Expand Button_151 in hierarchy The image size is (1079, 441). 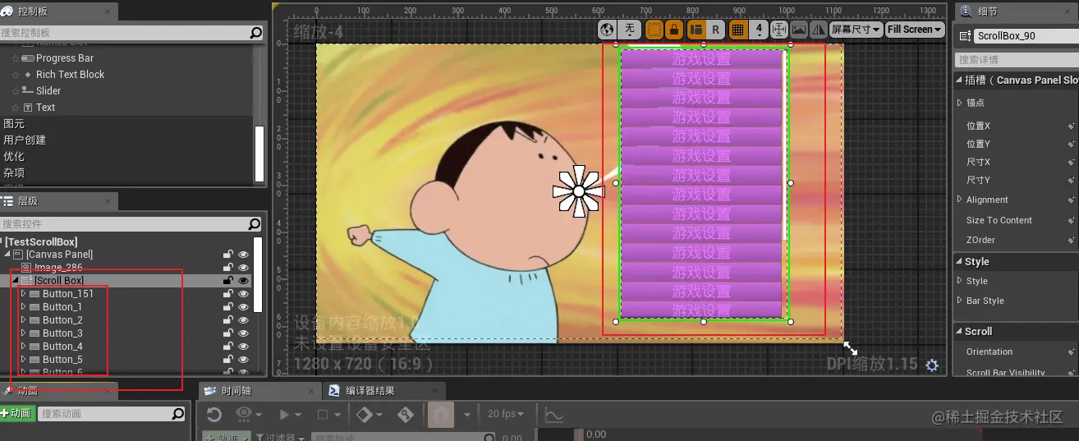[23, 294]
